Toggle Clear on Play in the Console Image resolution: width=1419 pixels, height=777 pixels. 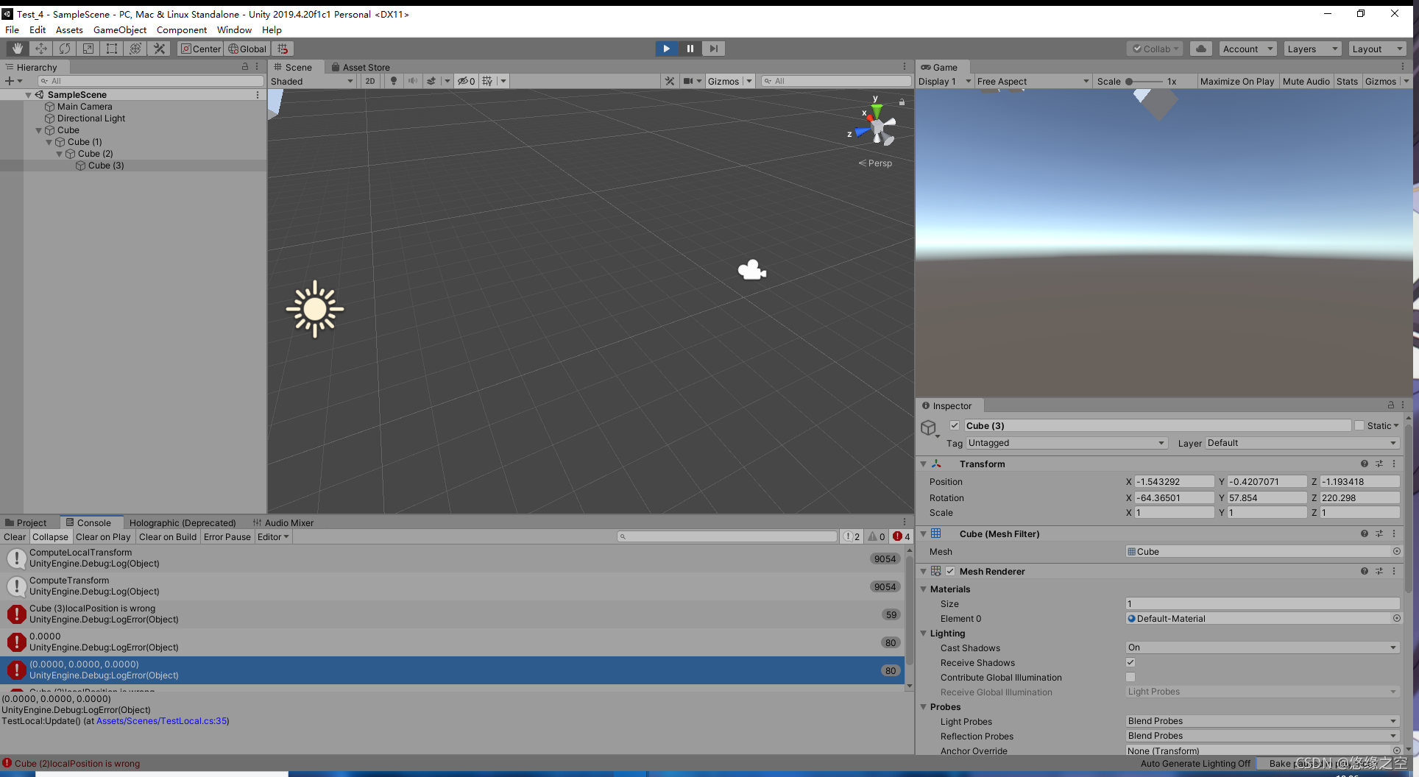(103, 536)
